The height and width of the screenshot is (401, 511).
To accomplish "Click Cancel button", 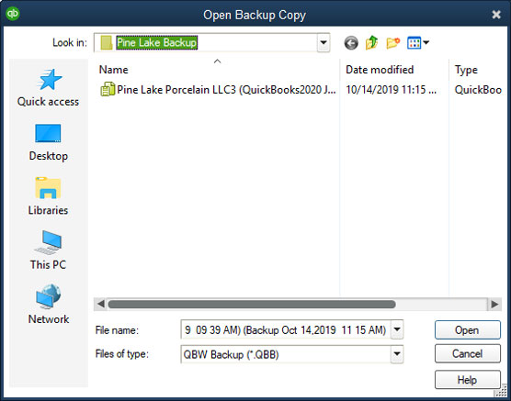I will 467,353.
